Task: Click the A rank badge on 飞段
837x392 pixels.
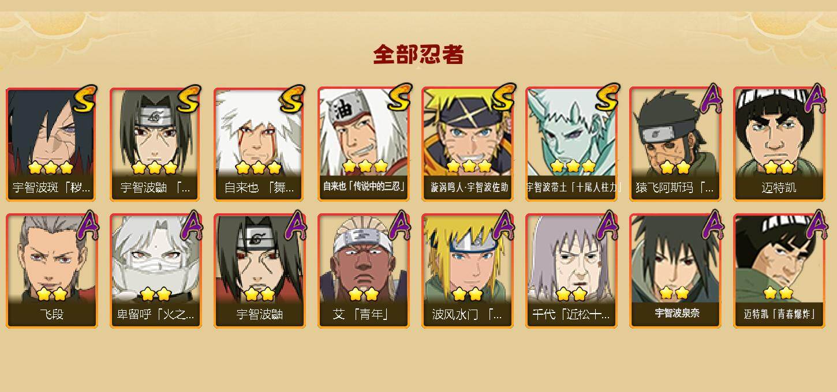Action: click(88, 225)
